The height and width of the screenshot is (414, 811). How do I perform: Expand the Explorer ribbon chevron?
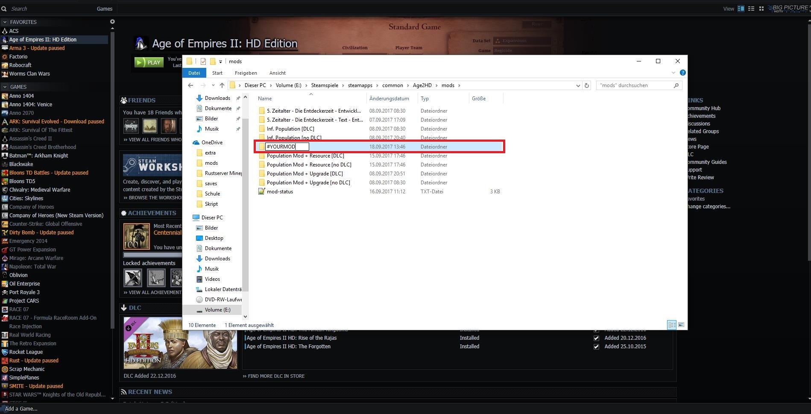(673, 73)
